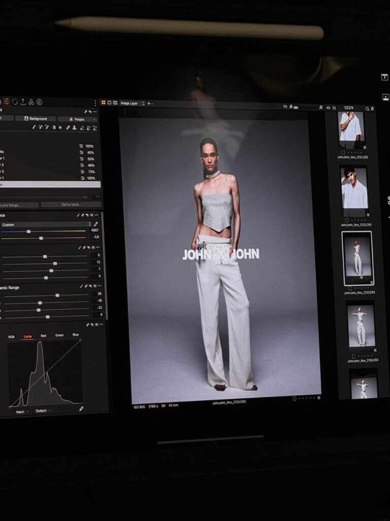Click the Luma Range button
Screen dimensions: 390x521
[x=19, y=205]
